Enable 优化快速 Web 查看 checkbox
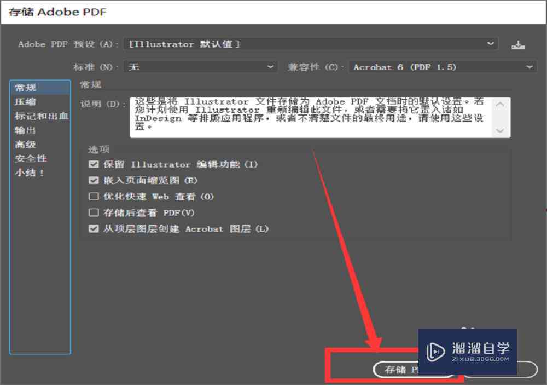Screen dimensions: 547x385 94,197
